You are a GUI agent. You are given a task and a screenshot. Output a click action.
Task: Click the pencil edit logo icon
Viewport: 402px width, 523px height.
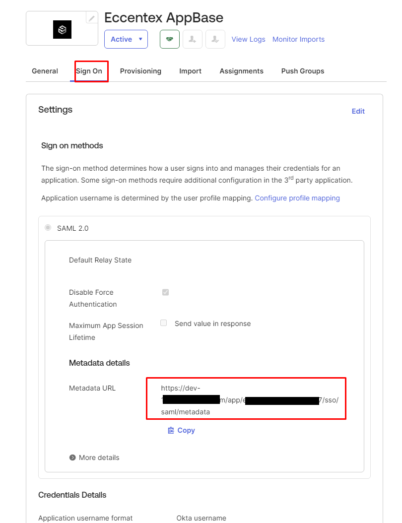pos(92,18)
